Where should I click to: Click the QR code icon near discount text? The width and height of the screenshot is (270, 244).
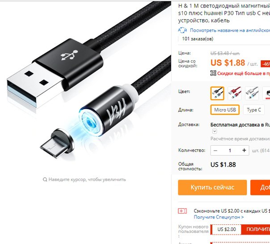213,73
